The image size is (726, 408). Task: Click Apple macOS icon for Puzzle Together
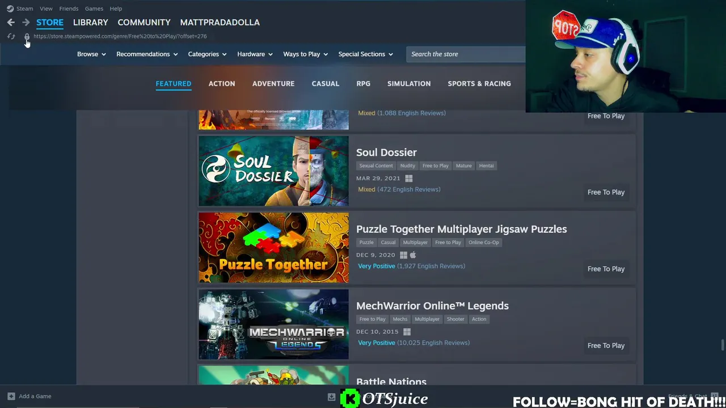coord(413,255)
